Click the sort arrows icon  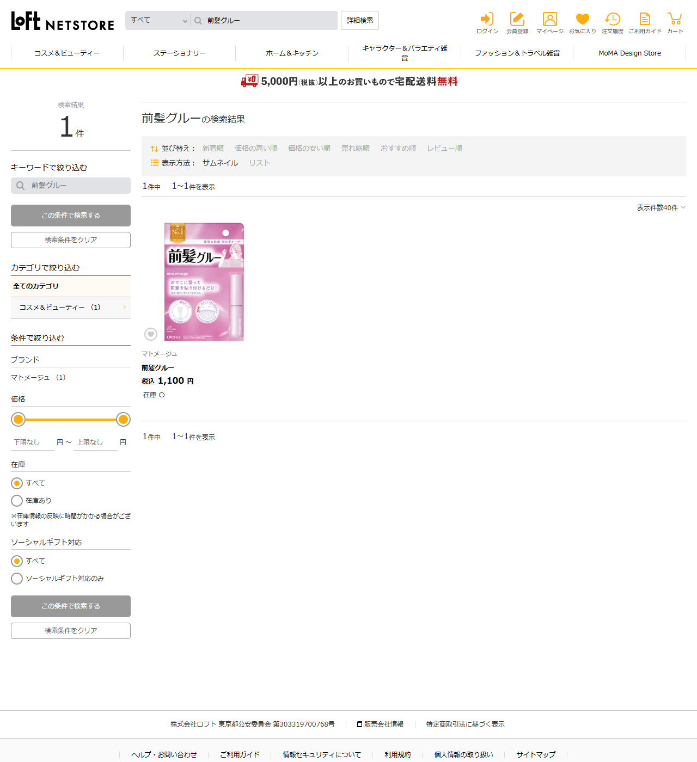(155, 149)
